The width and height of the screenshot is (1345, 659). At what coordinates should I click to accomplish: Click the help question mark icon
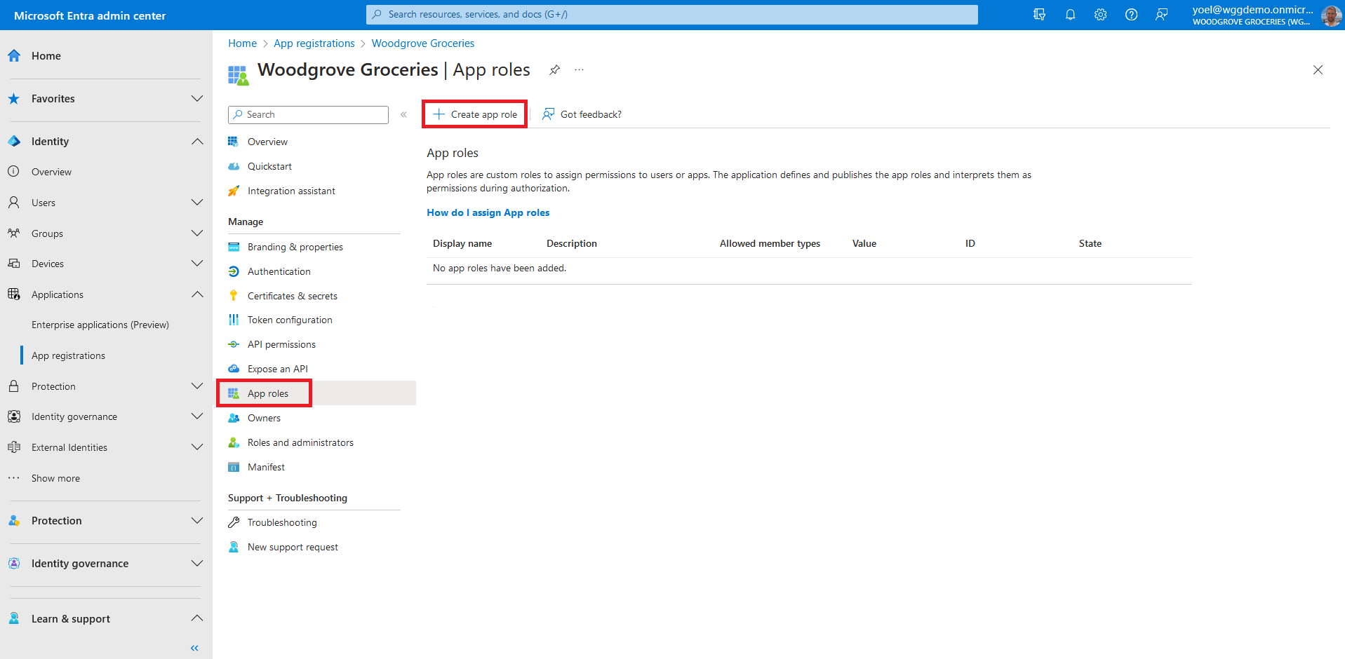coord(1131,15)
